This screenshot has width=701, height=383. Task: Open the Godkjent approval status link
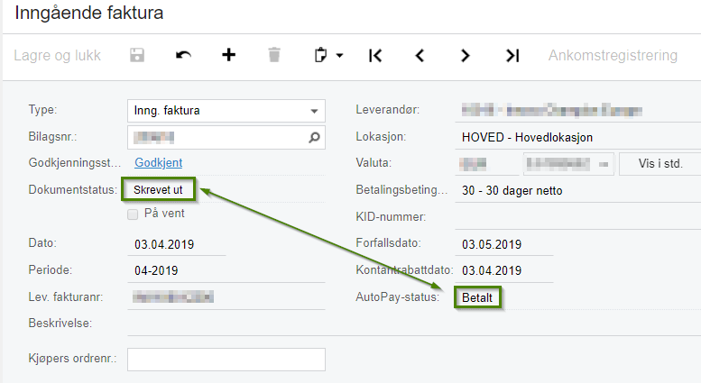click(158, 163)
